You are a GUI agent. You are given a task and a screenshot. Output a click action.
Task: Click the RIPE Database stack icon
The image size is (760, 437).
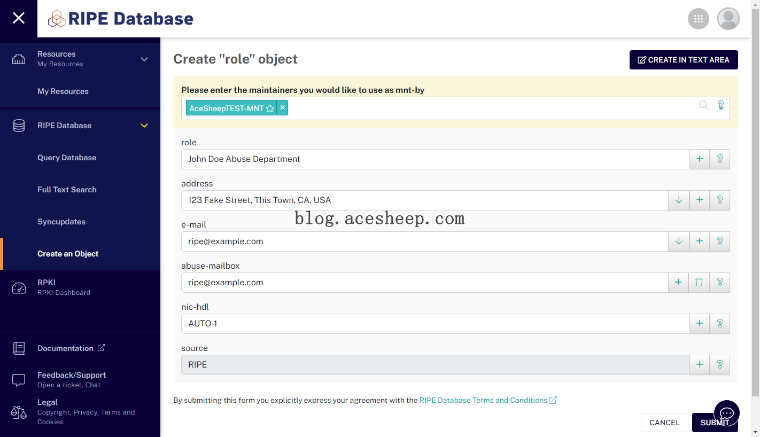pyautogui.click(x=19, y=126)
